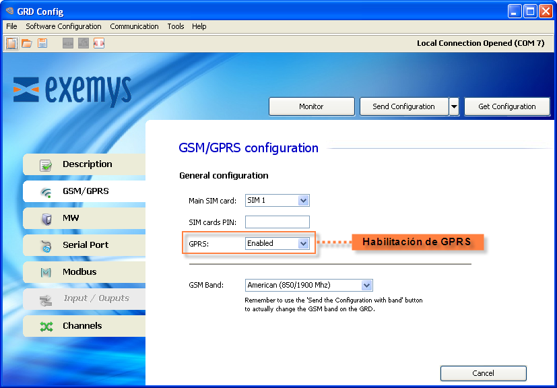Focus the SIM cards PIN field
Image resolution: width=557 pixels, height=388 pixels.
pyautogui.click(x=277, y=222)
